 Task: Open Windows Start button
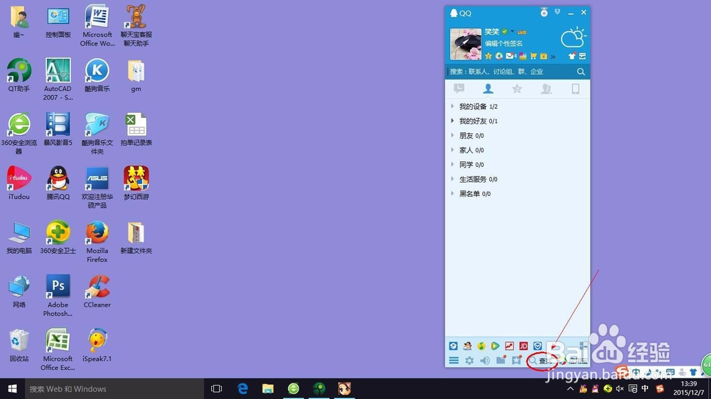pyautogui.click(x=12, y=388)
